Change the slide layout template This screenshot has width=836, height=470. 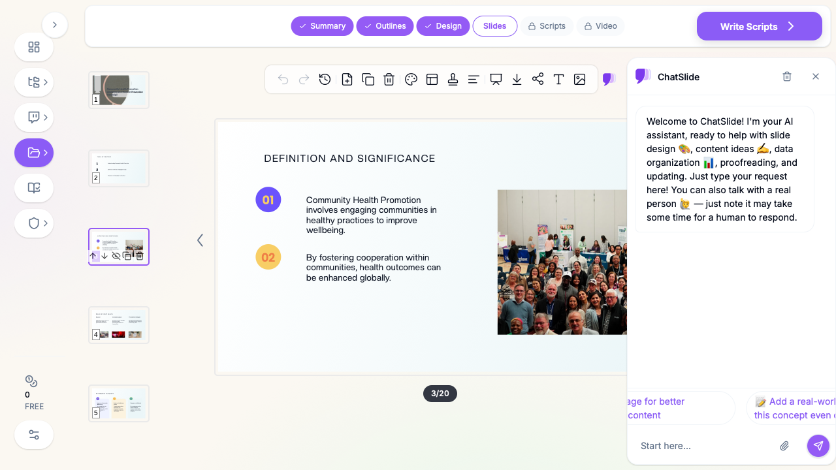(x=432, y=80)
